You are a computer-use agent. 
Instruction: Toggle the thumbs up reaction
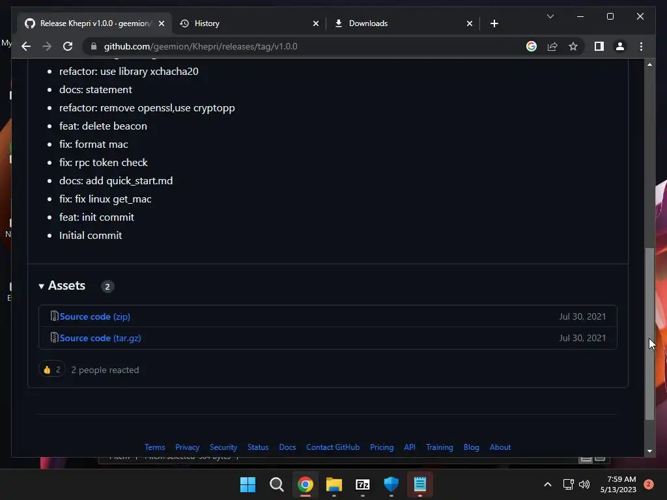[52, 370]
